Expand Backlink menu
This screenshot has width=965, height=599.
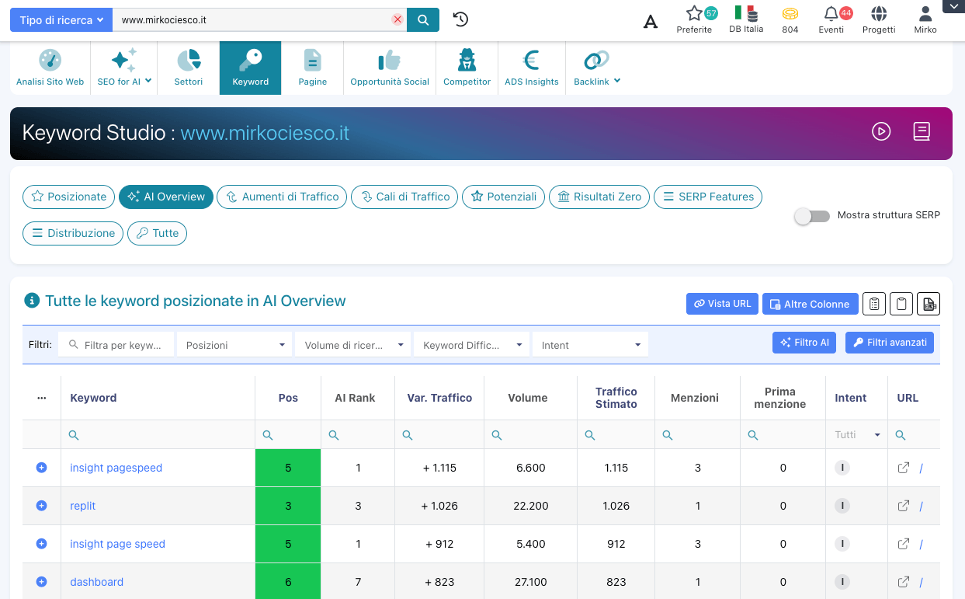point(597,68)
